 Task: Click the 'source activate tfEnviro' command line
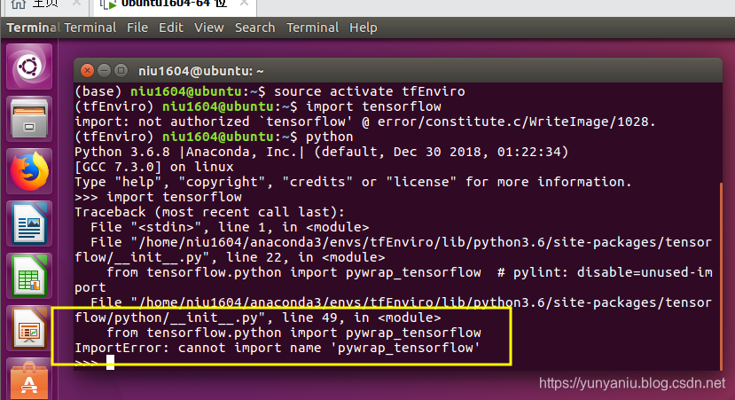[x=270, y=91]
